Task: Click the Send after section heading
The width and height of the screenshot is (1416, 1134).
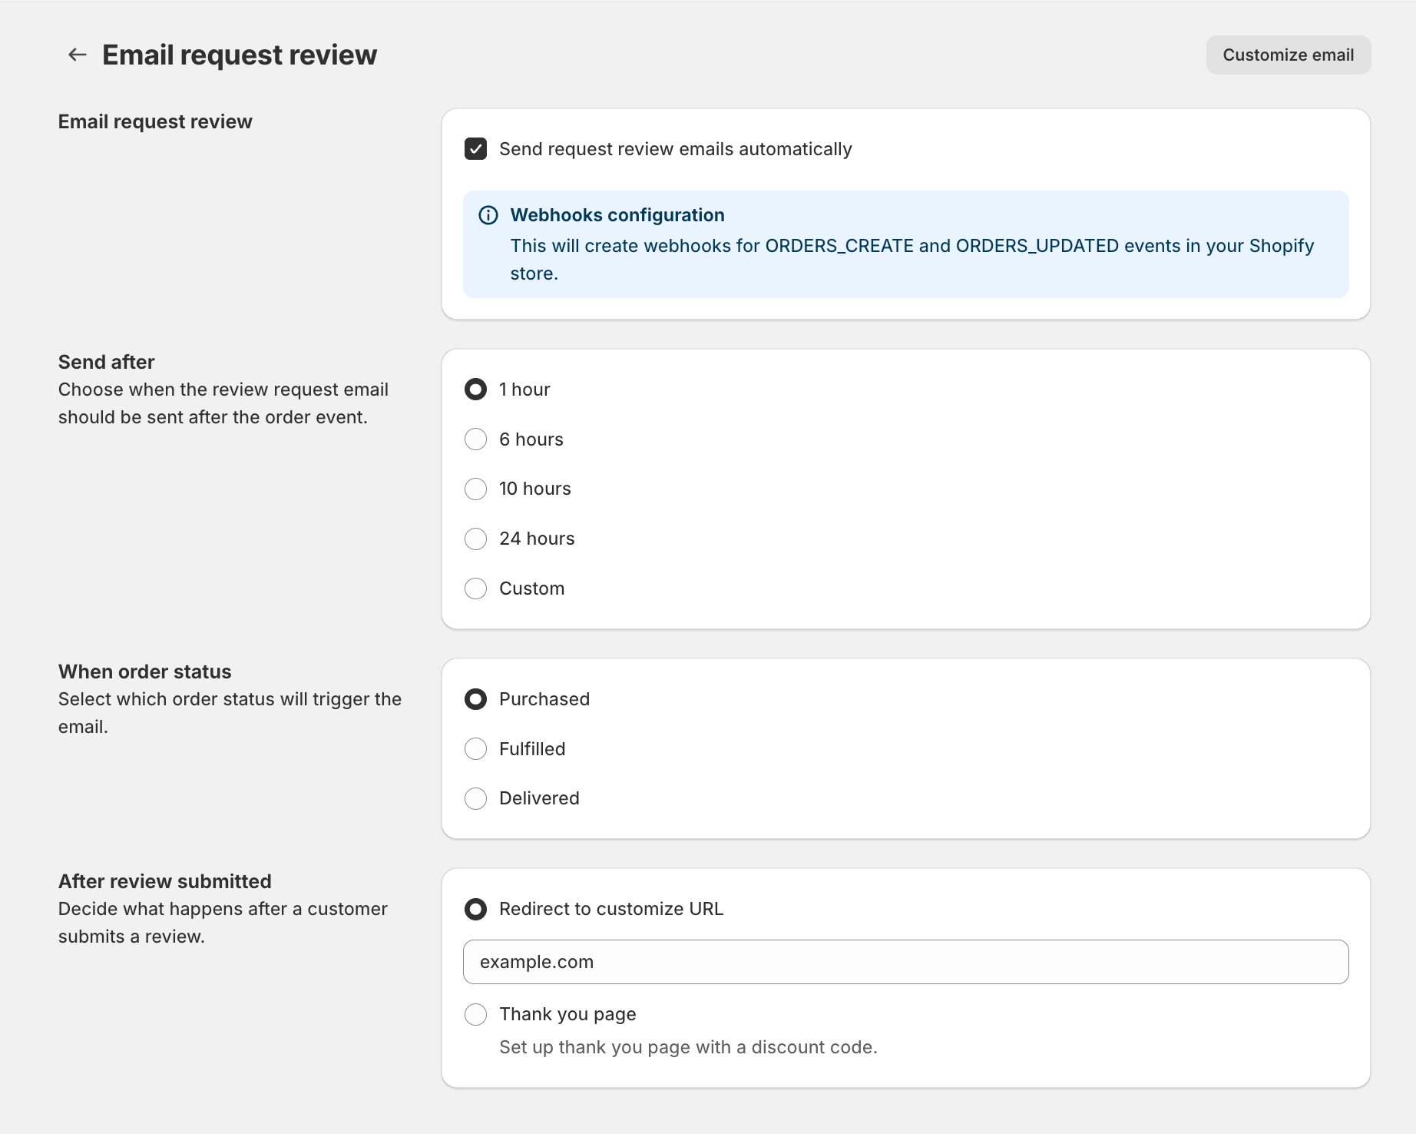Action: point(107,362)
